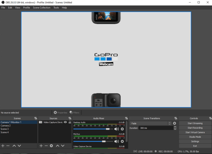Open the Profile menu
The height and width of the screenshot is (154, 212).
click(x=26, y=8)
